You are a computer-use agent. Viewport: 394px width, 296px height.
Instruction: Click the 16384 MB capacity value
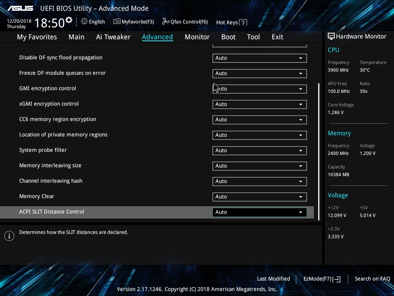click(338, 175)
